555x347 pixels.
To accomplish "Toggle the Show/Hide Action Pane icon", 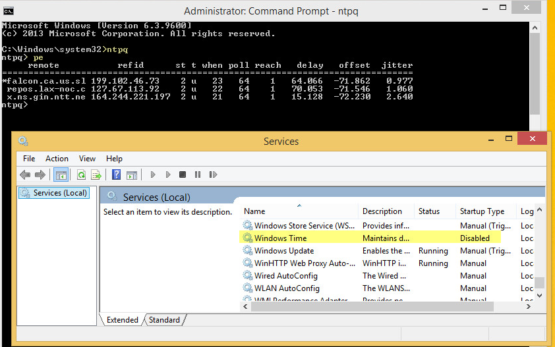I will (131, 174).
